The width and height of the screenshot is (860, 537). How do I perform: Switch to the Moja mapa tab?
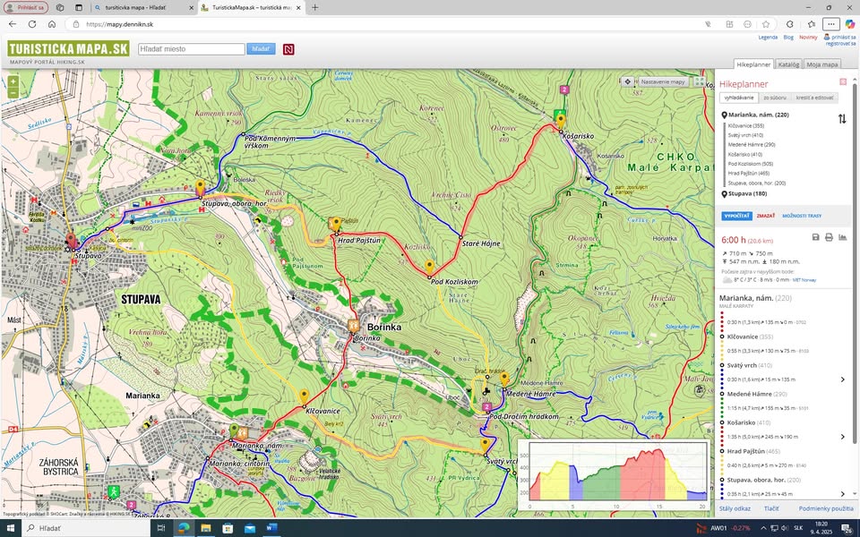click(822, 64)
